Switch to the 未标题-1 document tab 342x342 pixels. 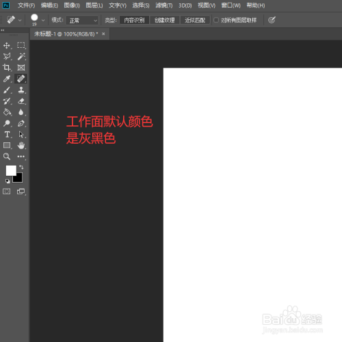tap(66, 34)
